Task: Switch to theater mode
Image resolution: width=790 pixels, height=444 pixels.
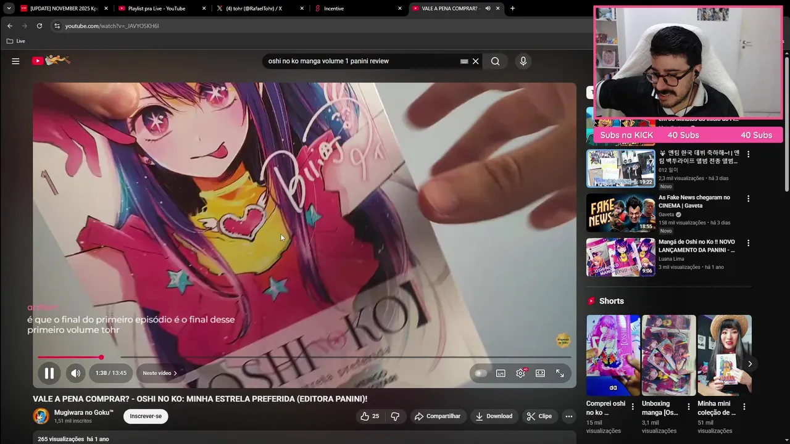Action: click(x=540, y=373)
